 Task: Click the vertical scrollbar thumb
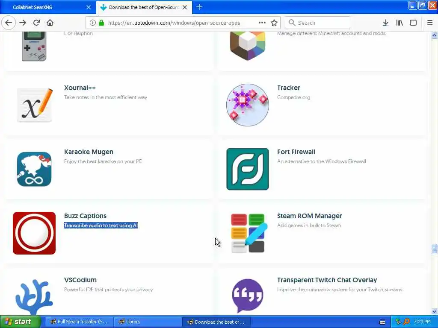click(x=434, y=249)
